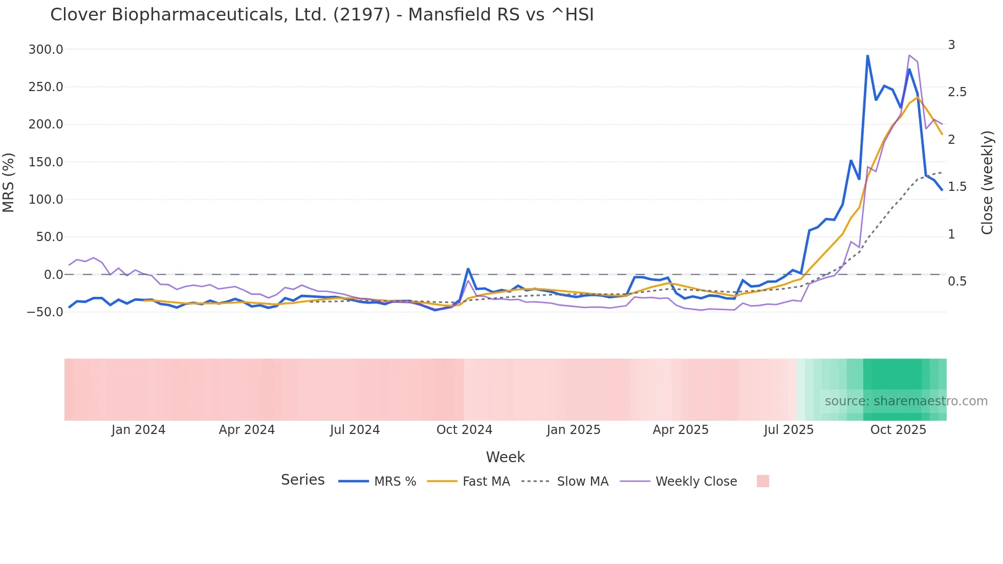Toggle the Weekly Close legend entry
The height and width of the screenshot is (564, 1003).
coord(679,482)
